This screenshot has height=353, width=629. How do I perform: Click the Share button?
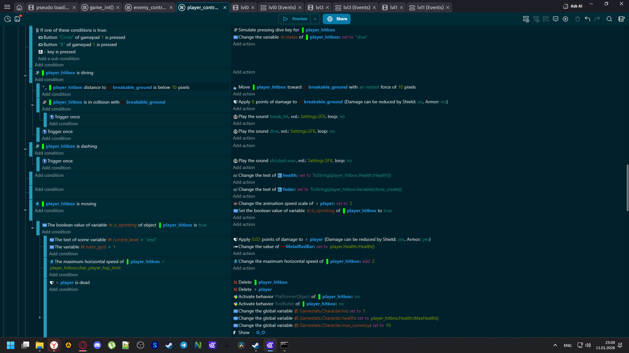337,19
